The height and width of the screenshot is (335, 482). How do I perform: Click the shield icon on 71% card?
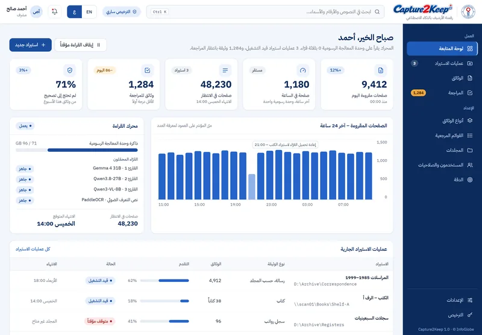(x=70, y=70)
